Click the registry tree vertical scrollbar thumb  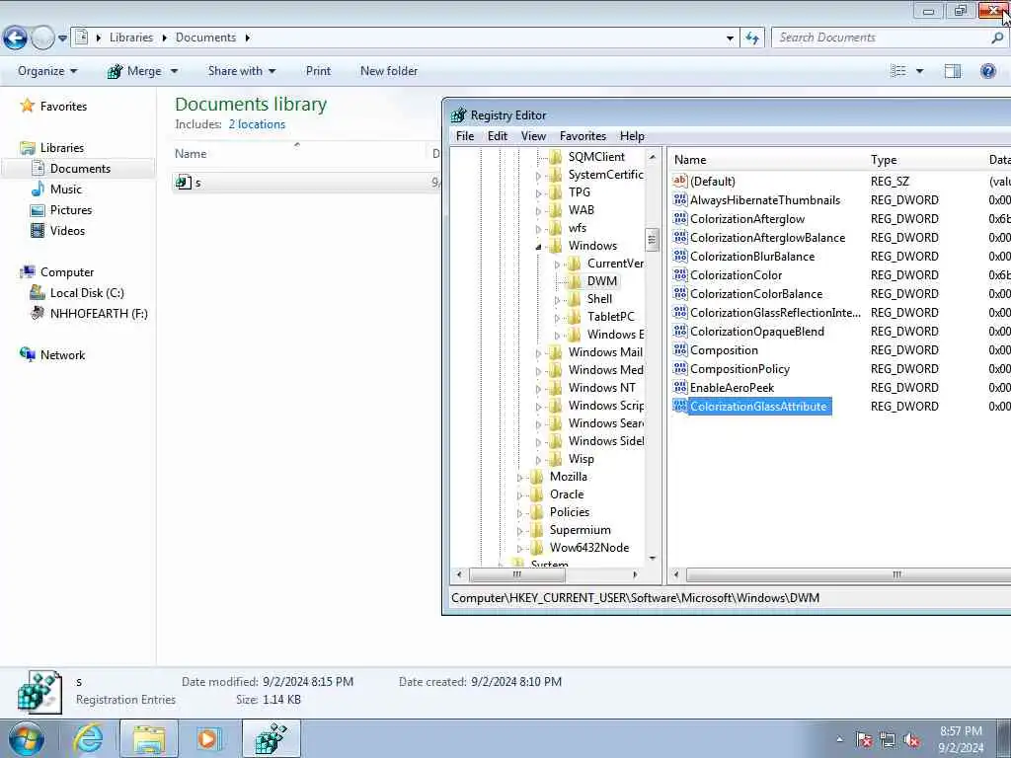(652, 240)
